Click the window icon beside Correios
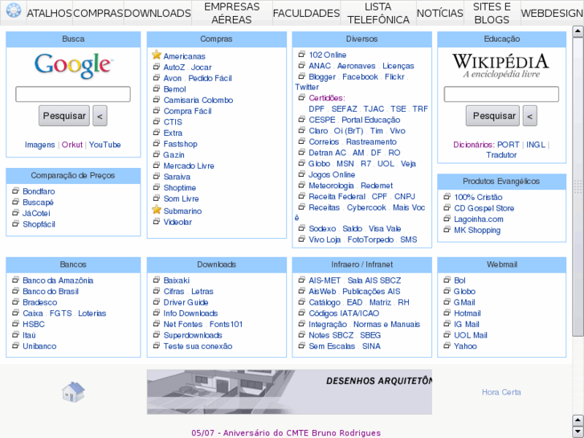 point(302,141)
